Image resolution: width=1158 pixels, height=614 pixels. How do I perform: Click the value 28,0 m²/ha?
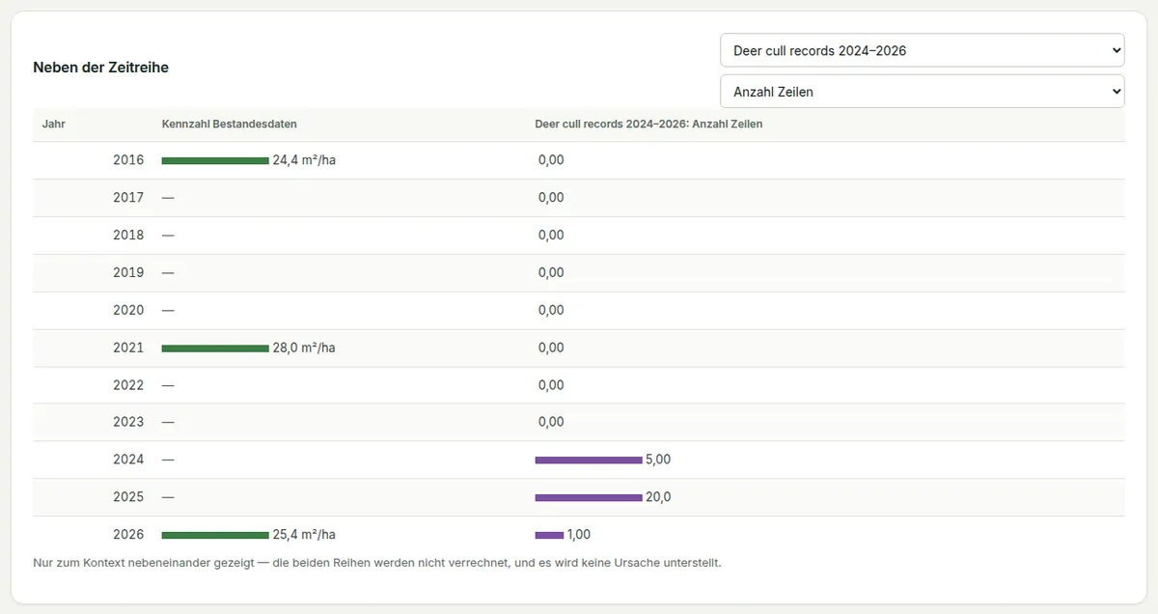(304, 348)
